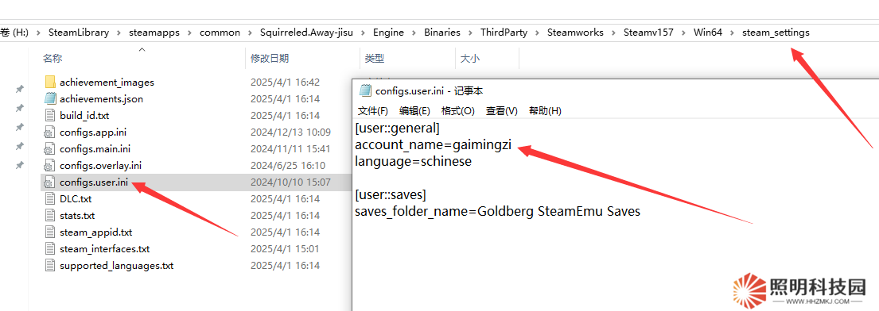
Task: Select the configs.app.ini gear icon
Action: point(50,132)
